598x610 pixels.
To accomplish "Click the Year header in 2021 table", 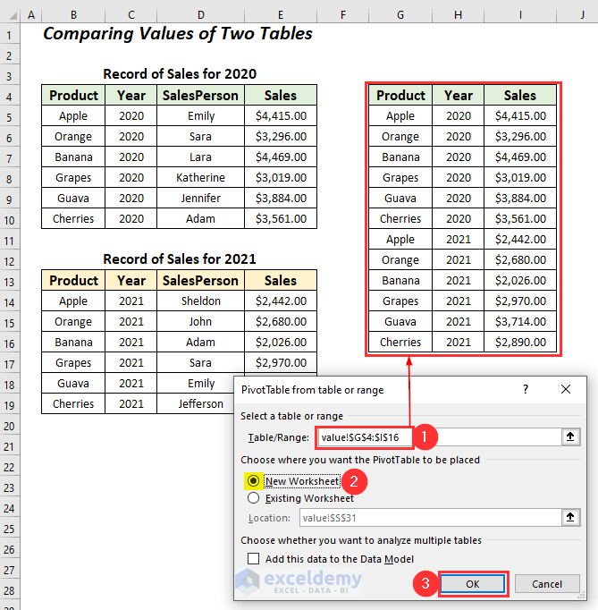I will (131, 280).
